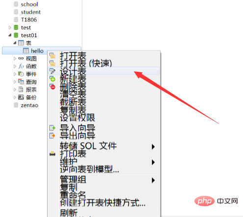Click the 表 tables folder icon
The height and width of the screenshot is (217, 243).
point(21,43)
